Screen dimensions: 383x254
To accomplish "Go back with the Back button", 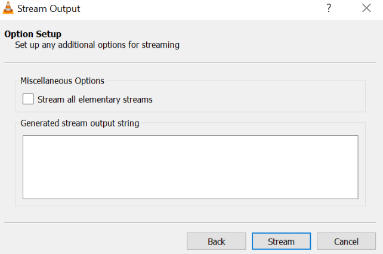I will (x=216, y=241).
